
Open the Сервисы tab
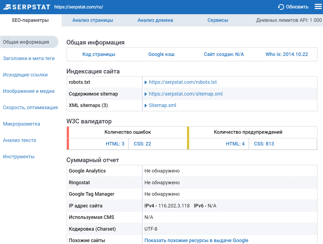(x=218, y=20)
